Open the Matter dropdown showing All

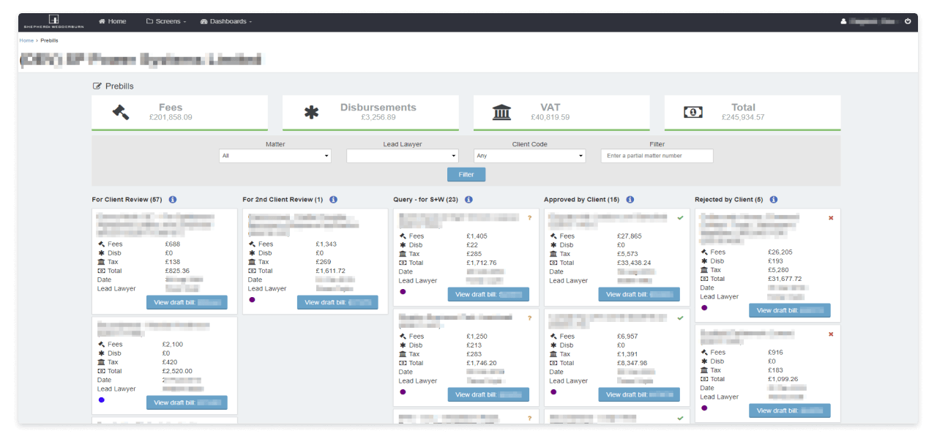(x=275, y=155)
